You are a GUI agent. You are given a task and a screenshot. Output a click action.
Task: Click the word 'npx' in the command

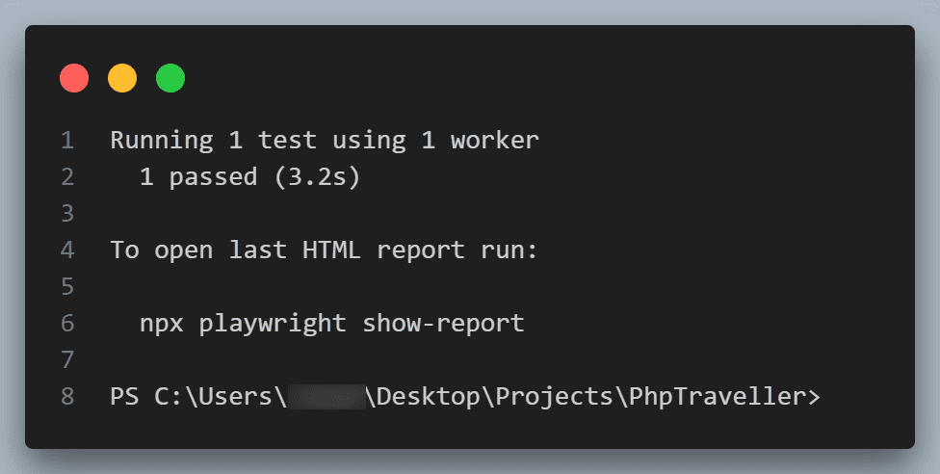tap(162, 325)
